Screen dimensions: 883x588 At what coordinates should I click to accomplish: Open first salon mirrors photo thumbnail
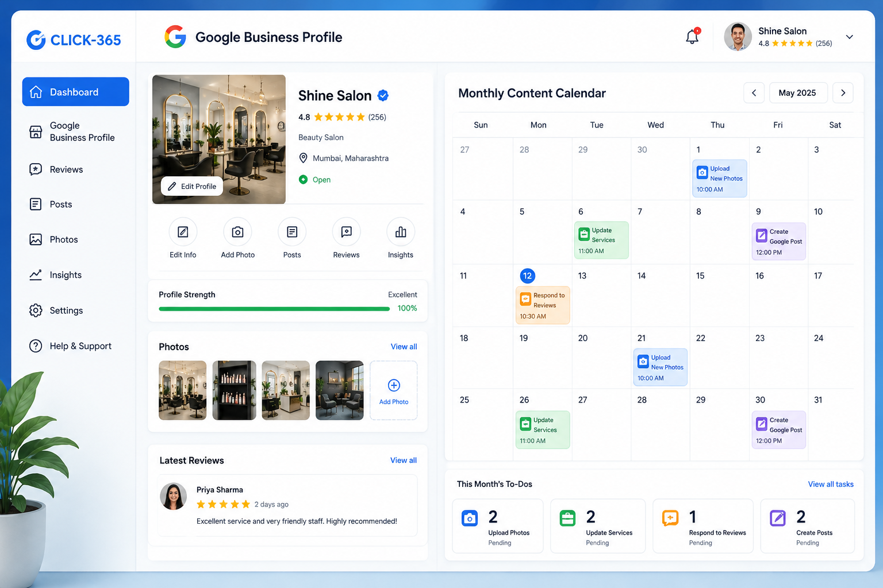point(183,390)
